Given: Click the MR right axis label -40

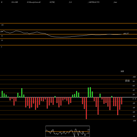Looking at the screenshot, I should pos(134,108).
